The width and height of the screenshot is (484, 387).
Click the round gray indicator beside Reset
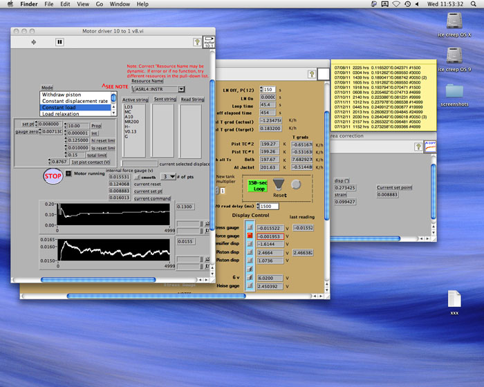(x=297, y=184)
